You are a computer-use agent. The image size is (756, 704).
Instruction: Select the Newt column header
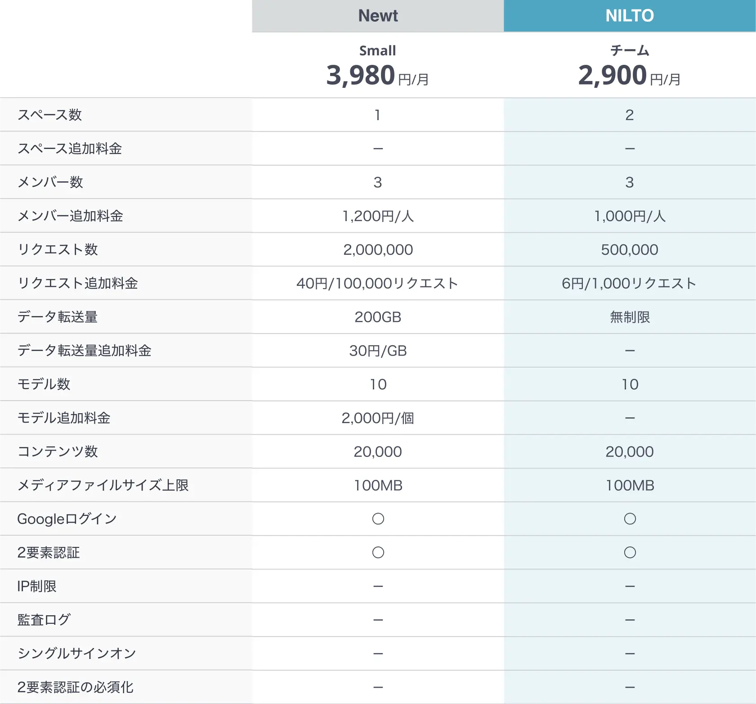click(x=378, y=16)
